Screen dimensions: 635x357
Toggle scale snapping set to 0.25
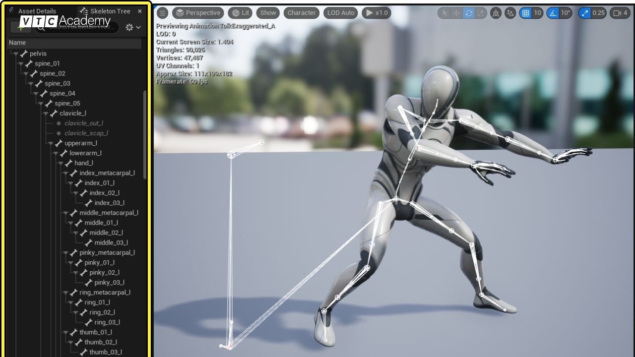point(584,13)
